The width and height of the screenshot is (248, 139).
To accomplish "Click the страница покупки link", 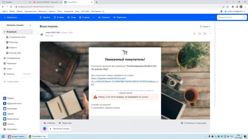I will coord(126,93).
